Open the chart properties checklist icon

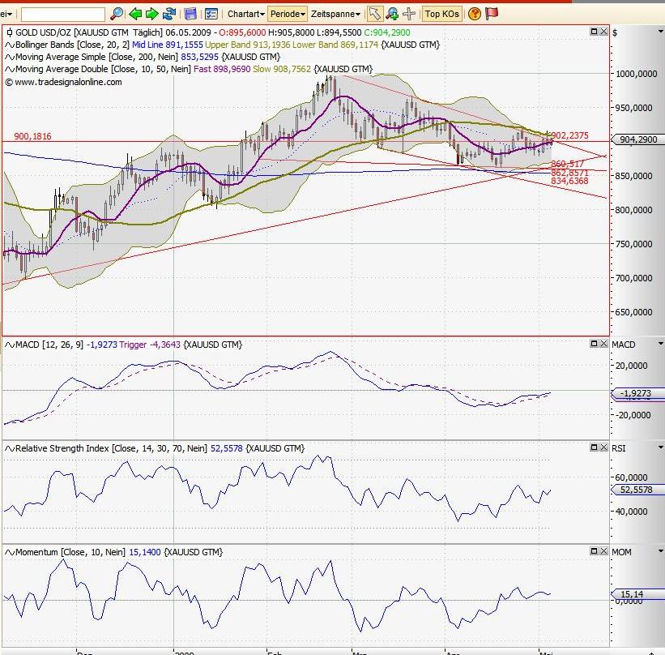coord(212,13)
